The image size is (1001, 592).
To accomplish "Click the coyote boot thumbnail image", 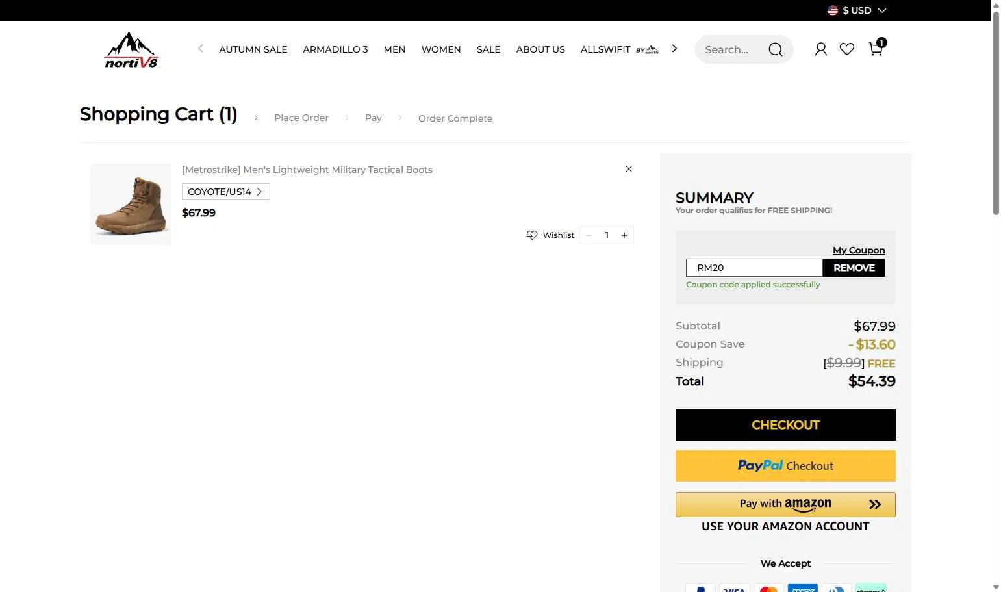I will 131,204.
